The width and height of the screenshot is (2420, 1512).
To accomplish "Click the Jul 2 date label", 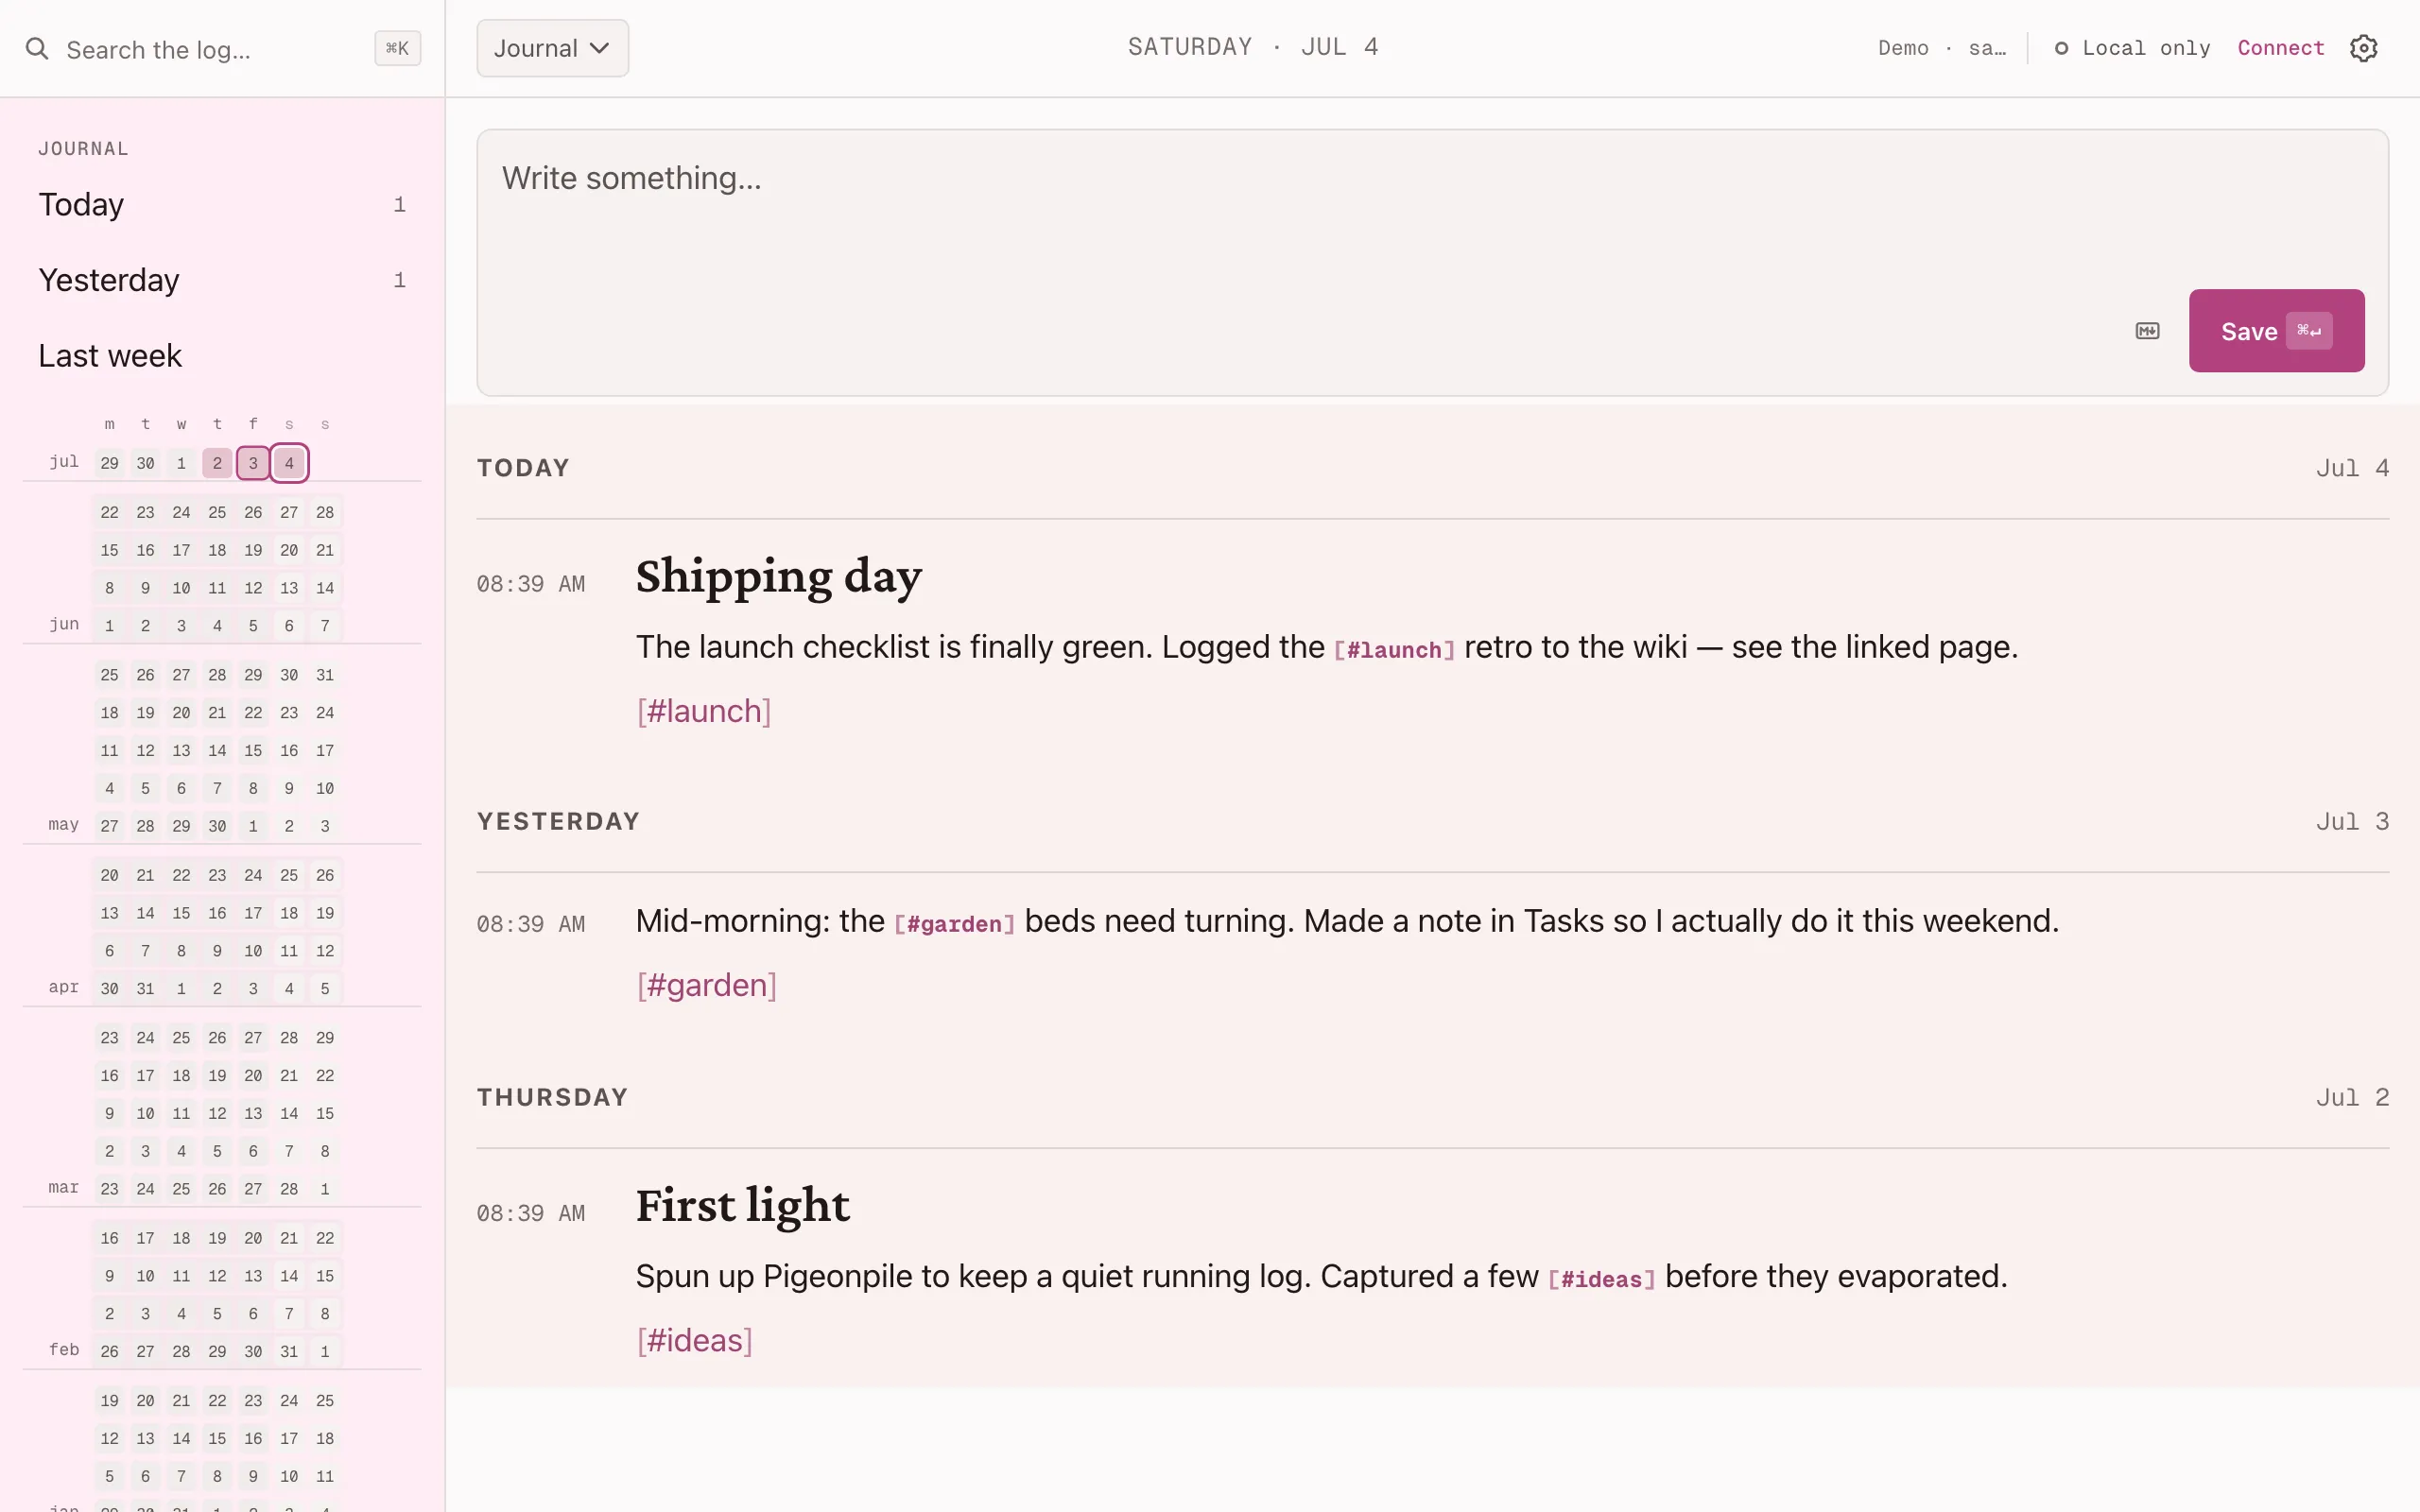I will (2352, 1098).
